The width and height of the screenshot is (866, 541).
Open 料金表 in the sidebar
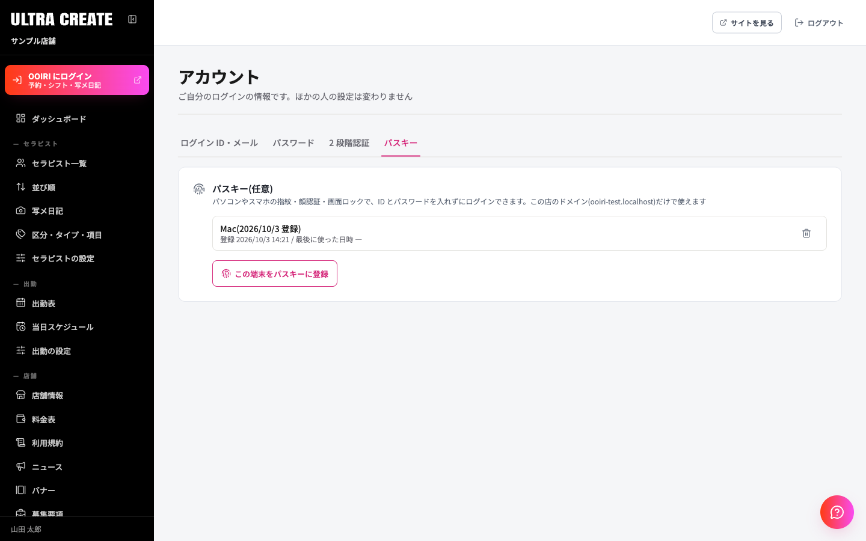77,420
